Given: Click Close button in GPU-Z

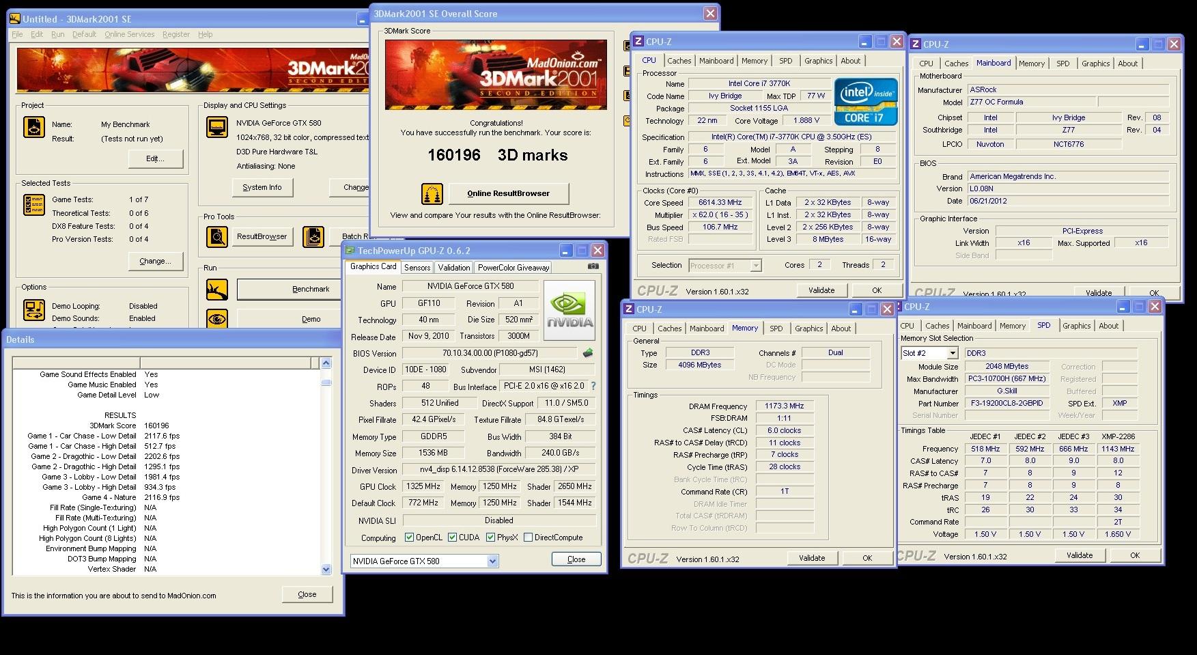Looking at the screenshot, I should coord(576,559).
